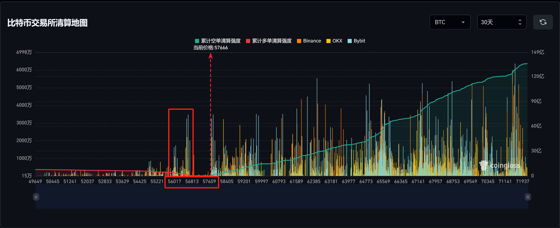
Task: Toggle 累计空单清算强度 legend series
Action: pos(218,41)
